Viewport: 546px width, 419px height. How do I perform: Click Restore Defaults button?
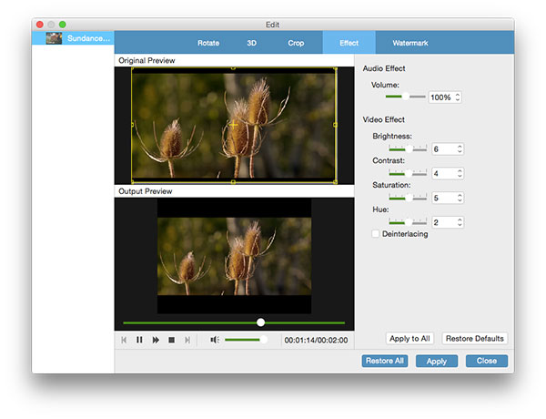pyautogui.click(x=475, y=339)
